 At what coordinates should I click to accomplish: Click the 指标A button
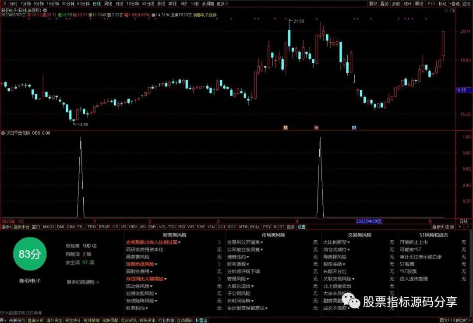pos(6,227)
